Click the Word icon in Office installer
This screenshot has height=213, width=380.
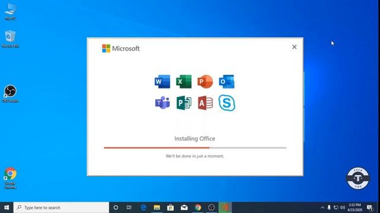coord(162,82)
